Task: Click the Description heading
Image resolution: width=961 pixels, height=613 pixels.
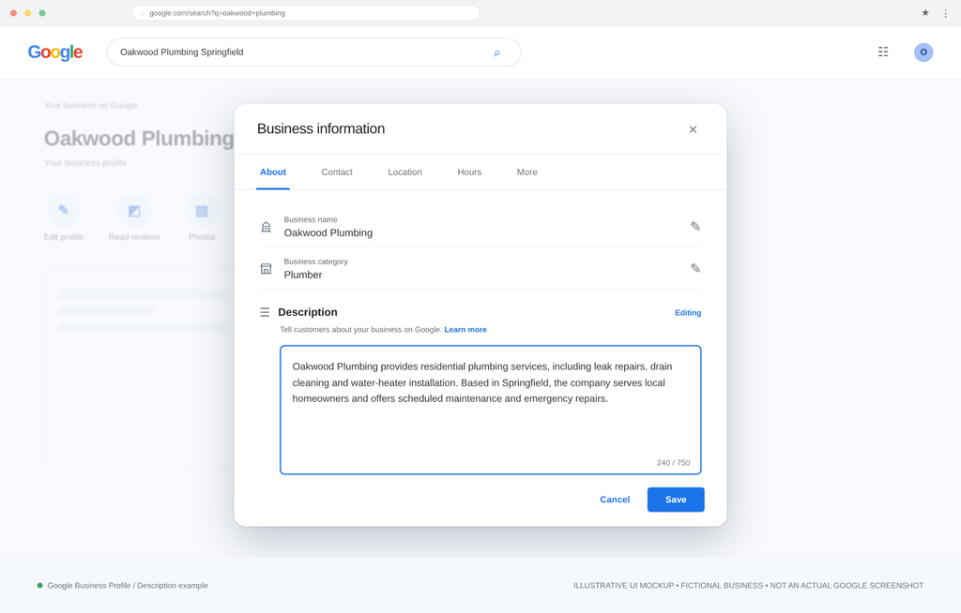Action: (308, 312)
